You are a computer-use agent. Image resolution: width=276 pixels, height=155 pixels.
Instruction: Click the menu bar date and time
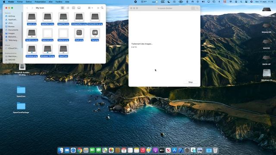(265, 2)
